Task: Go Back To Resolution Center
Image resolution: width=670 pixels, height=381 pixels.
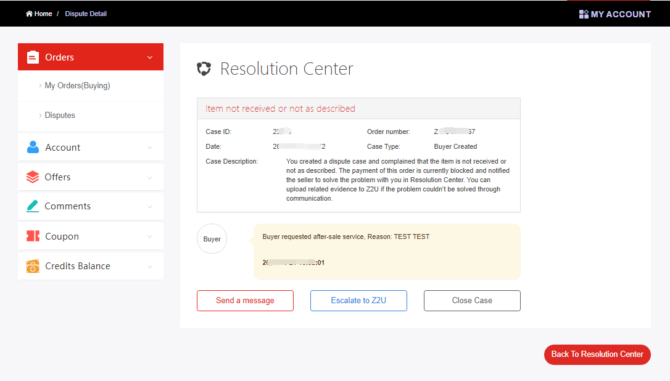Action: pyautogui.click(x=597, y=354)
